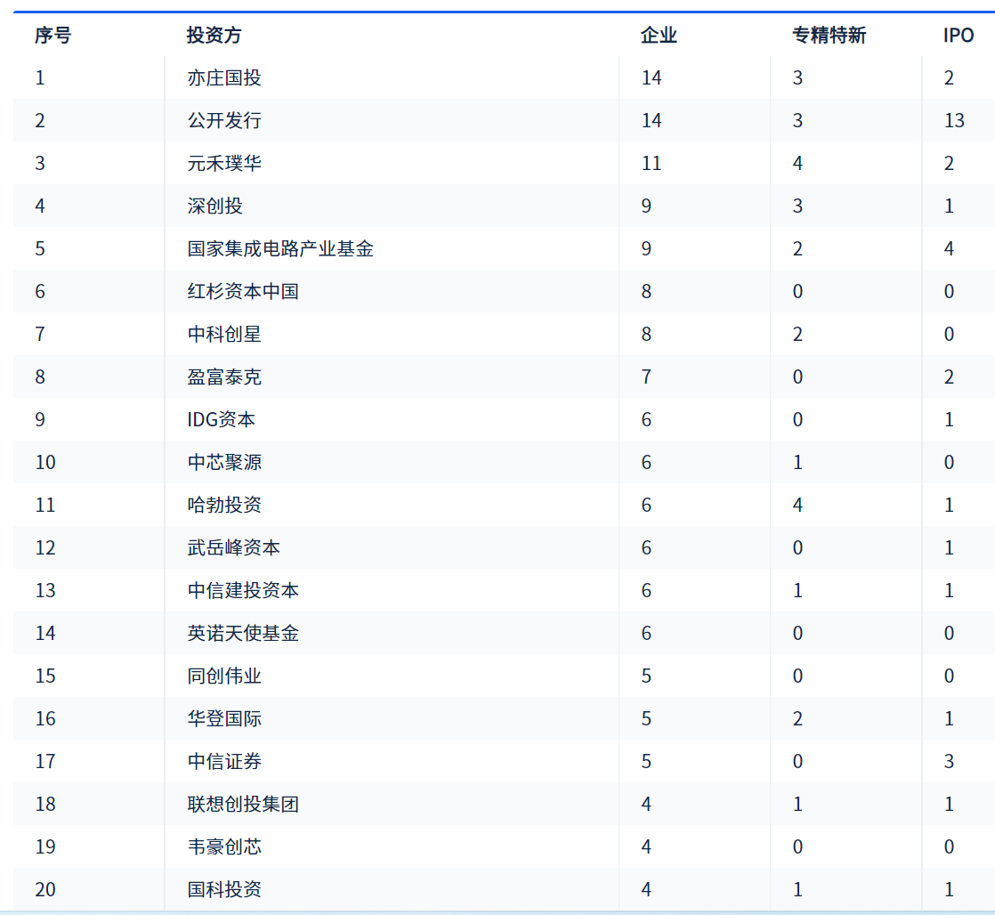Click row number 15 in 序号 column

[45, 676]
